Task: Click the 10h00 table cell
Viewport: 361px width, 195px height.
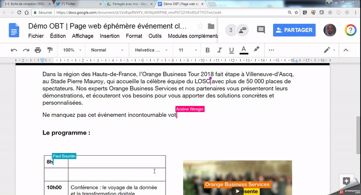Action: 56,188
